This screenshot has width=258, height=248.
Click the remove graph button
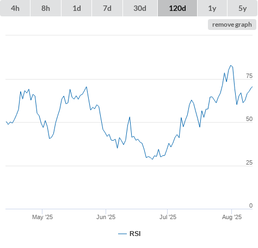click(x=232, y=25)
